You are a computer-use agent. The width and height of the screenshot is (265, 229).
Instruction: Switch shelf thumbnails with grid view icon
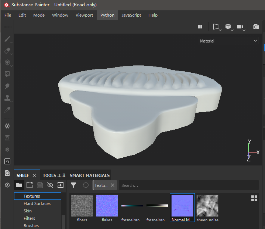click(x=254, y=198)
